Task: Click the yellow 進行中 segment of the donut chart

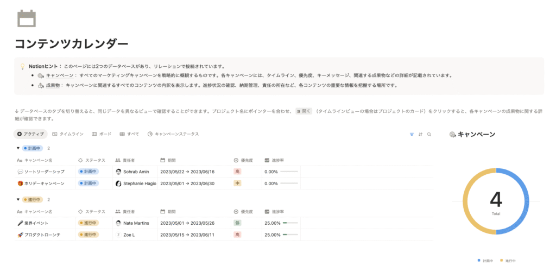Action: tap(465, 201)
